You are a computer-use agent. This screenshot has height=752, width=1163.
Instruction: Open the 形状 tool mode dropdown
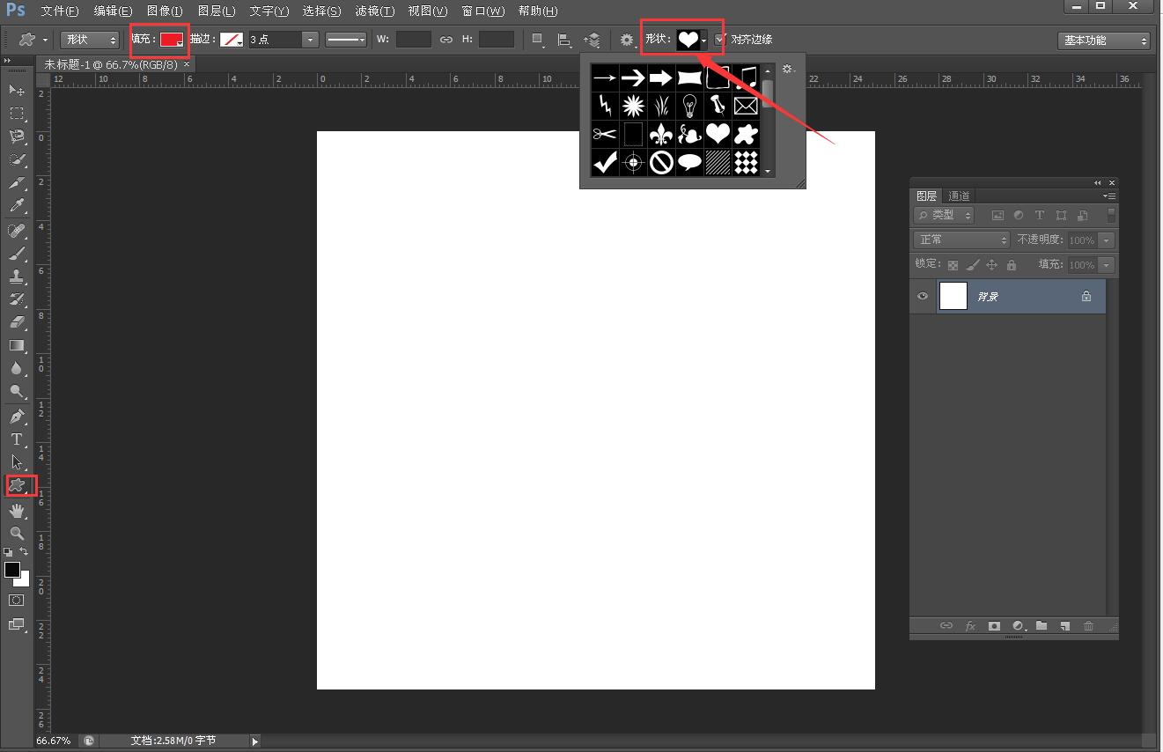click(90, 40)
